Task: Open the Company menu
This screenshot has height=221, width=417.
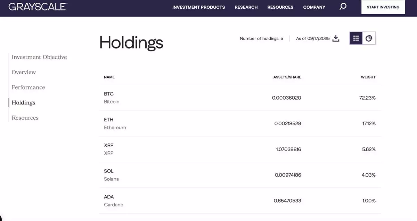Action: [314, 7]
